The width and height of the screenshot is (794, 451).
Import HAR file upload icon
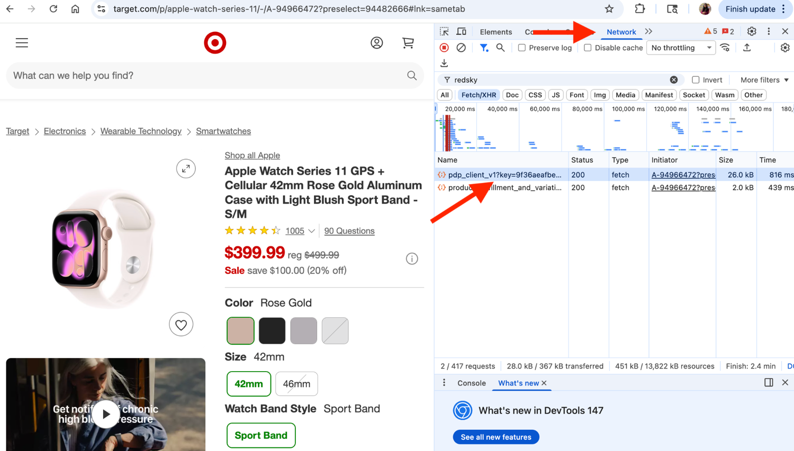point(747,48)
